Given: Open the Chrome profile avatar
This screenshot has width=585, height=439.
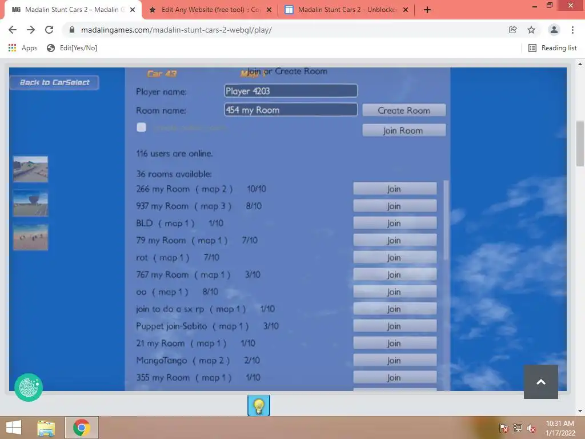Looking at the screenshot, I should (554, 30).
